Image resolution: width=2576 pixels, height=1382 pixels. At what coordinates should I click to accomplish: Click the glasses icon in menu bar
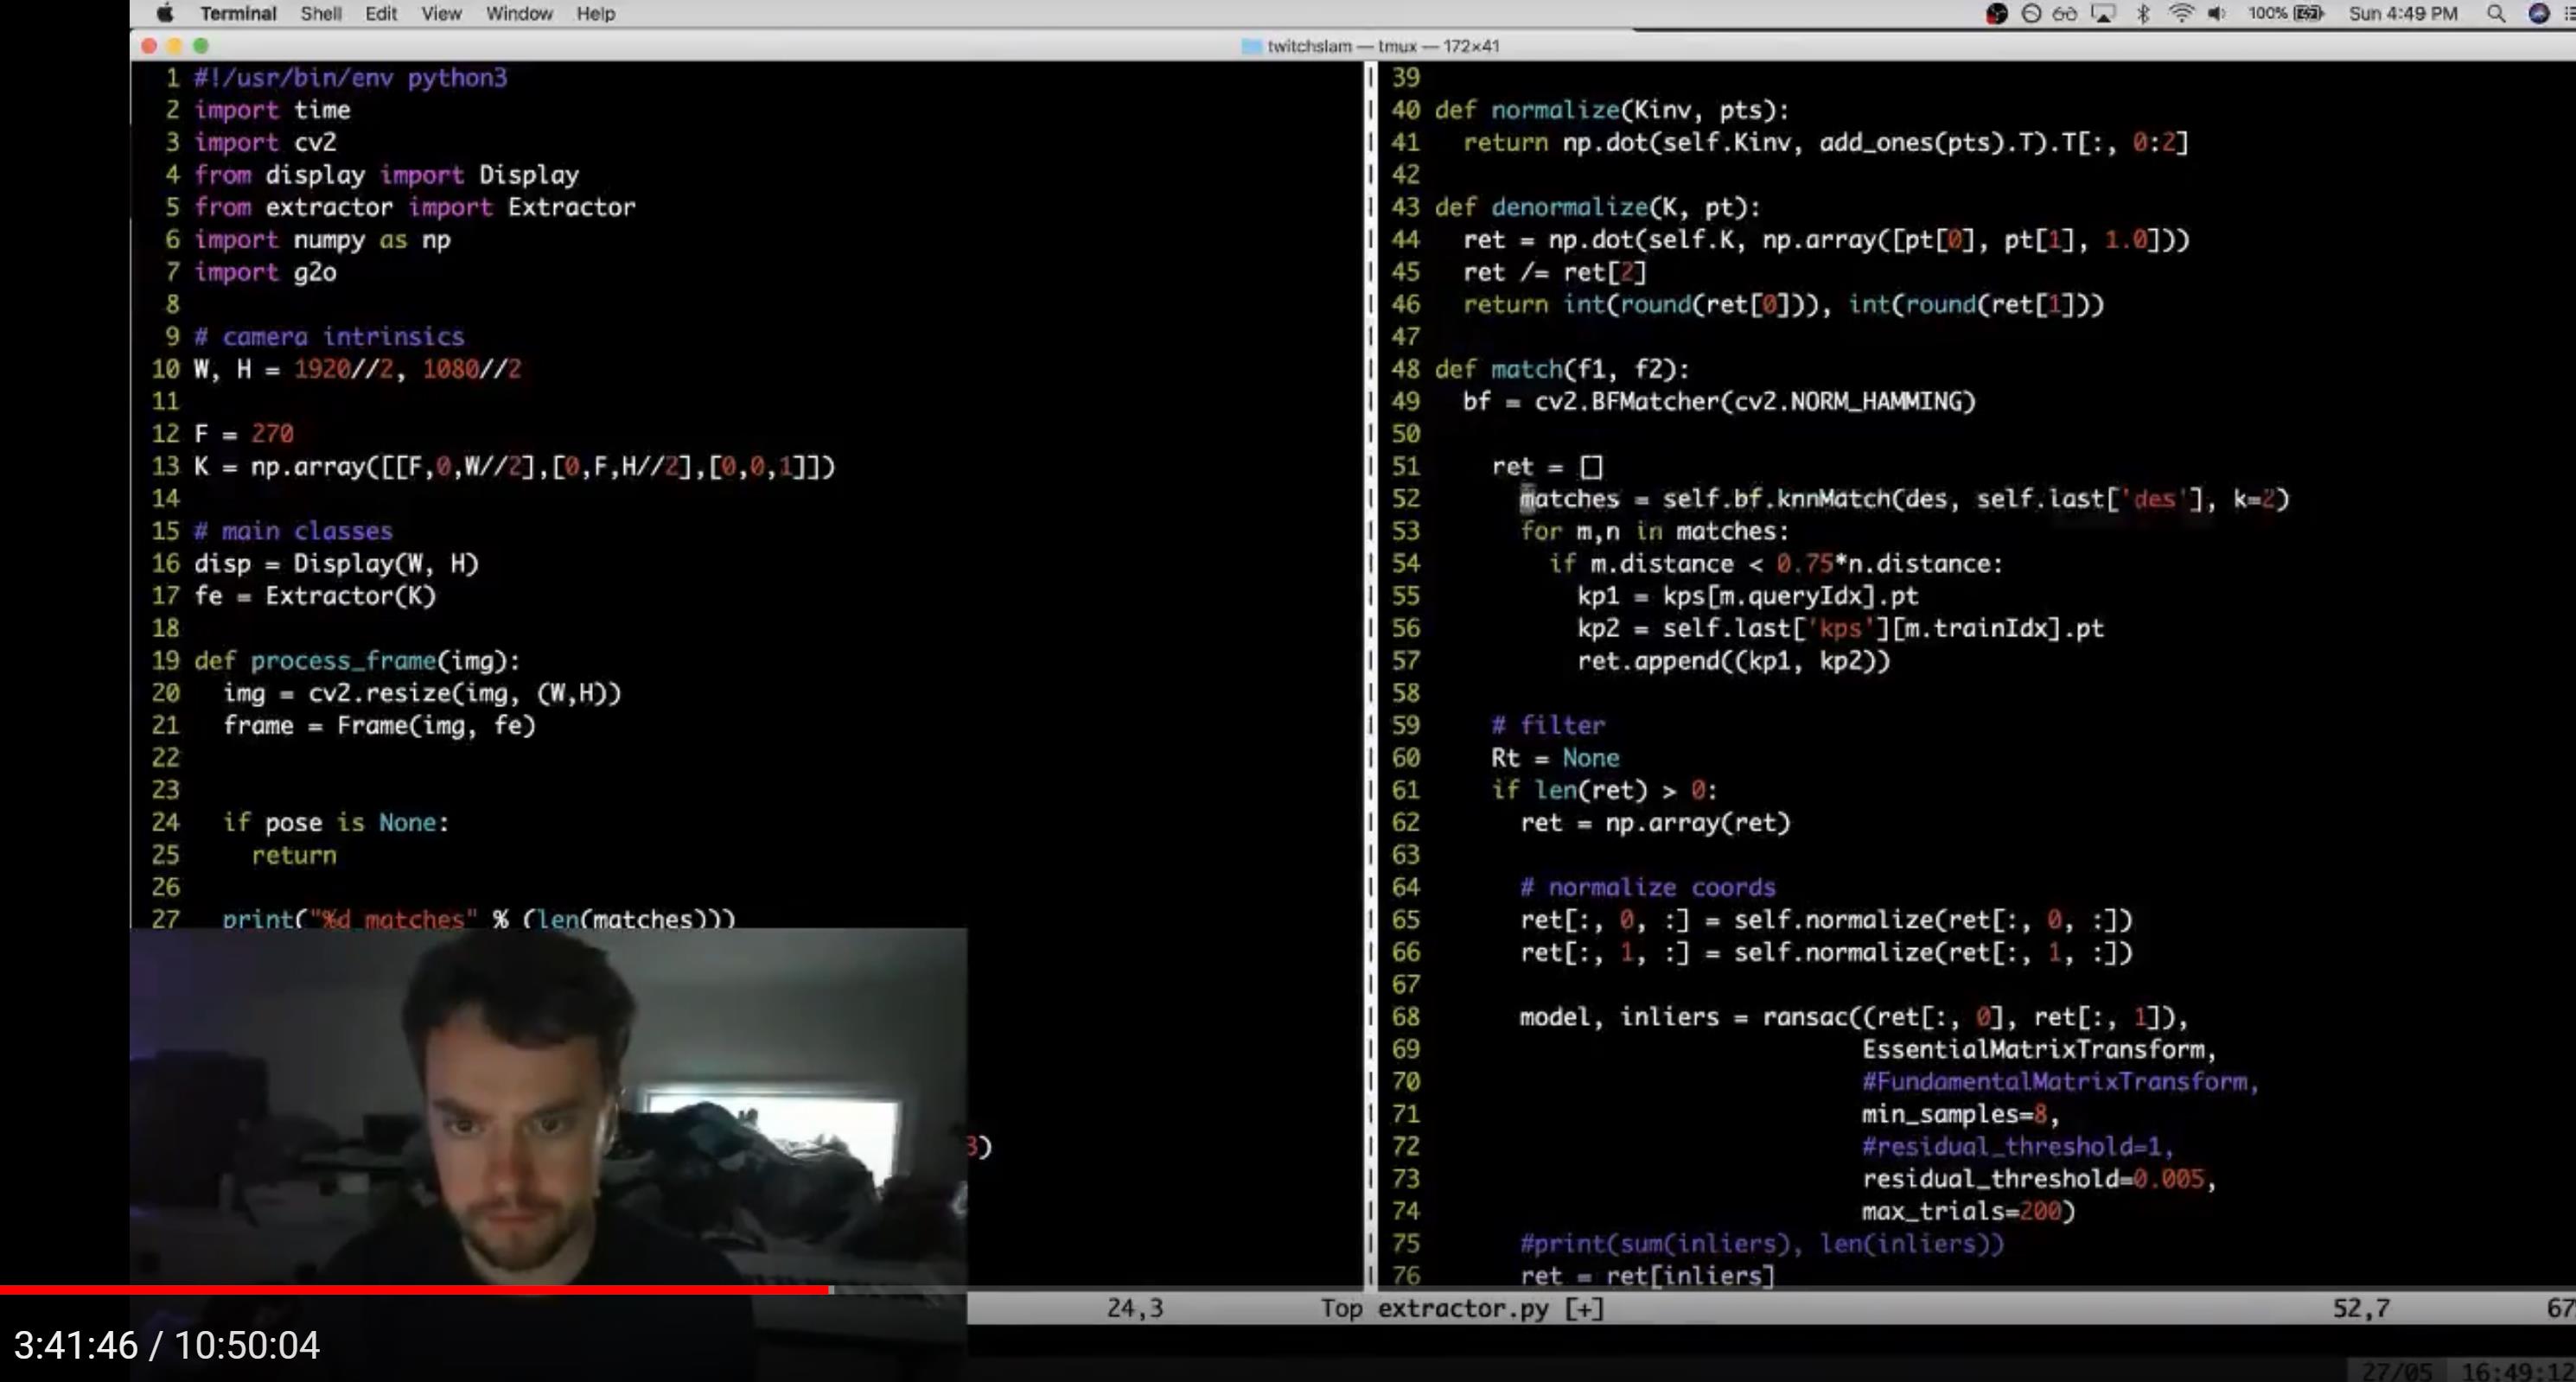2065,13
